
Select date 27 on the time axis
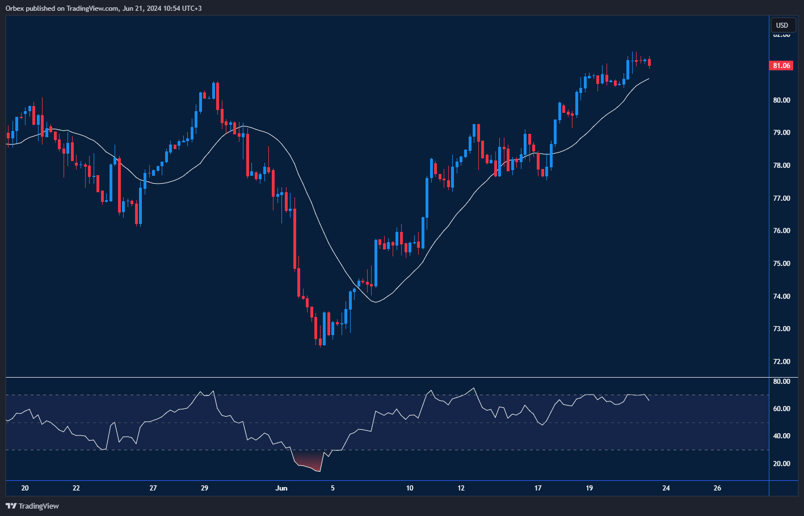tap(153, 488)
